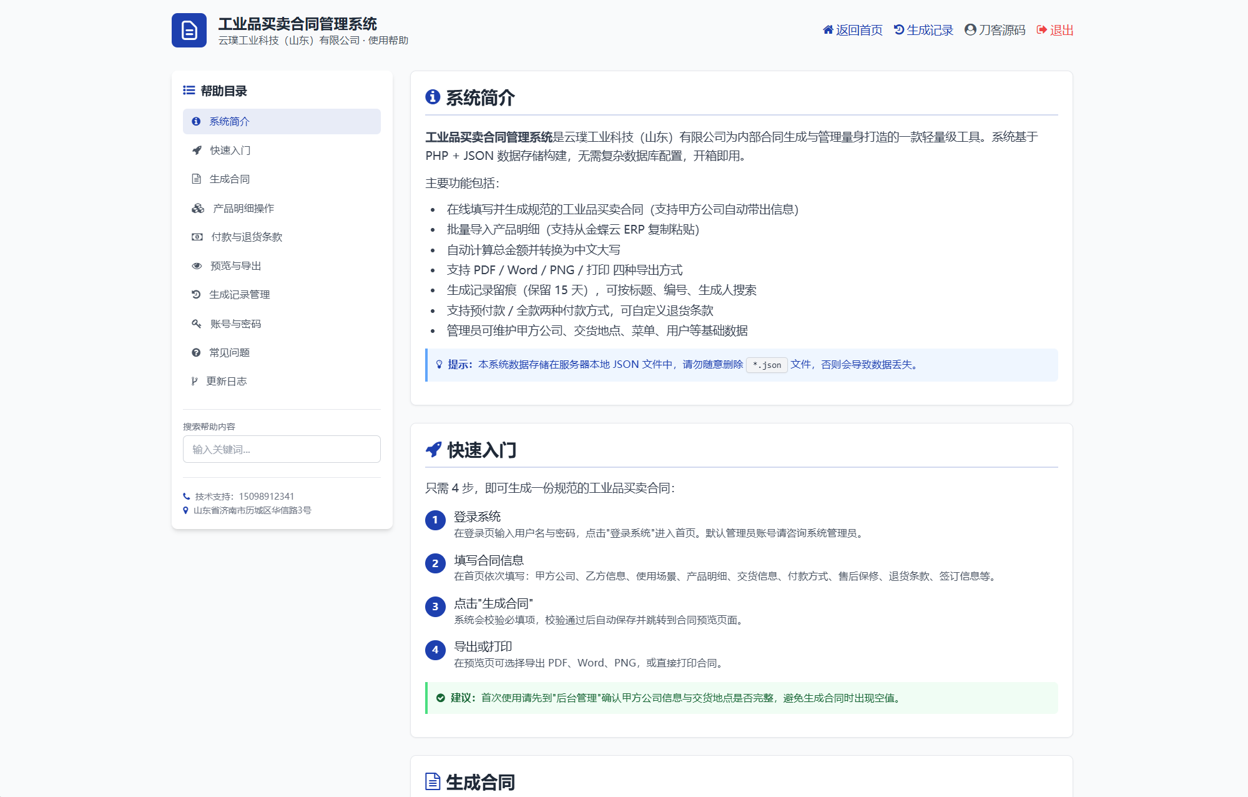
Task: Click the blue document logo icon
Action: click(x=189, y=30)
